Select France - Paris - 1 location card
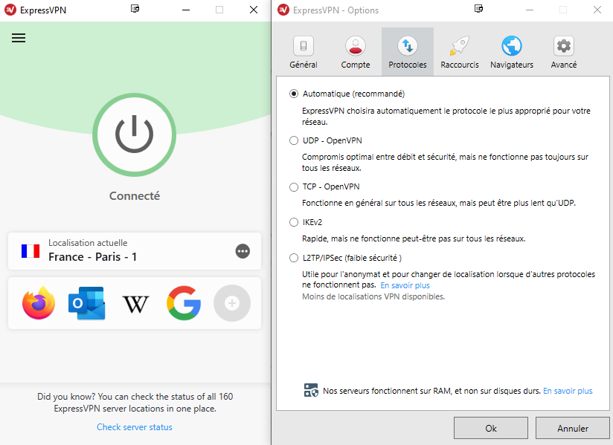Image resolution: width=613 pixels, height=445 pixels. click(135, 251)
